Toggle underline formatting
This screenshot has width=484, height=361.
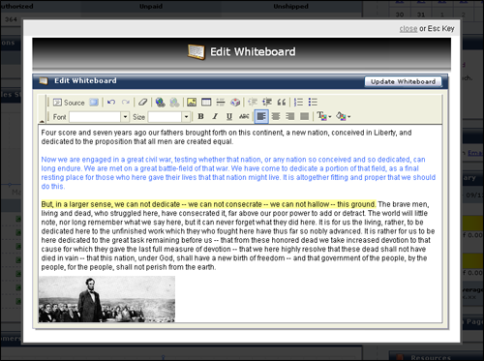(x=229, y=116)
